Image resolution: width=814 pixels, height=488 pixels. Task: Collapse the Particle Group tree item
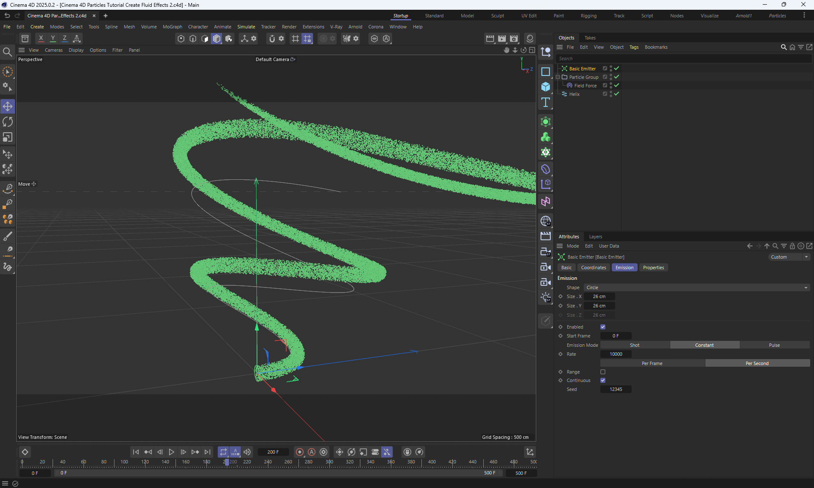click(x=558, y=77)
